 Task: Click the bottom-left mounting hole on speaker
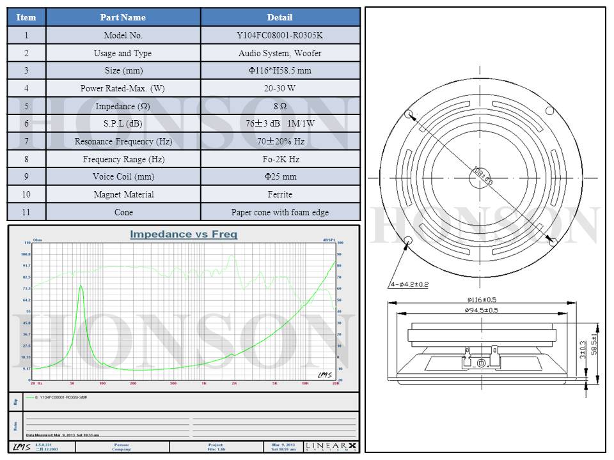coord(408,241)
